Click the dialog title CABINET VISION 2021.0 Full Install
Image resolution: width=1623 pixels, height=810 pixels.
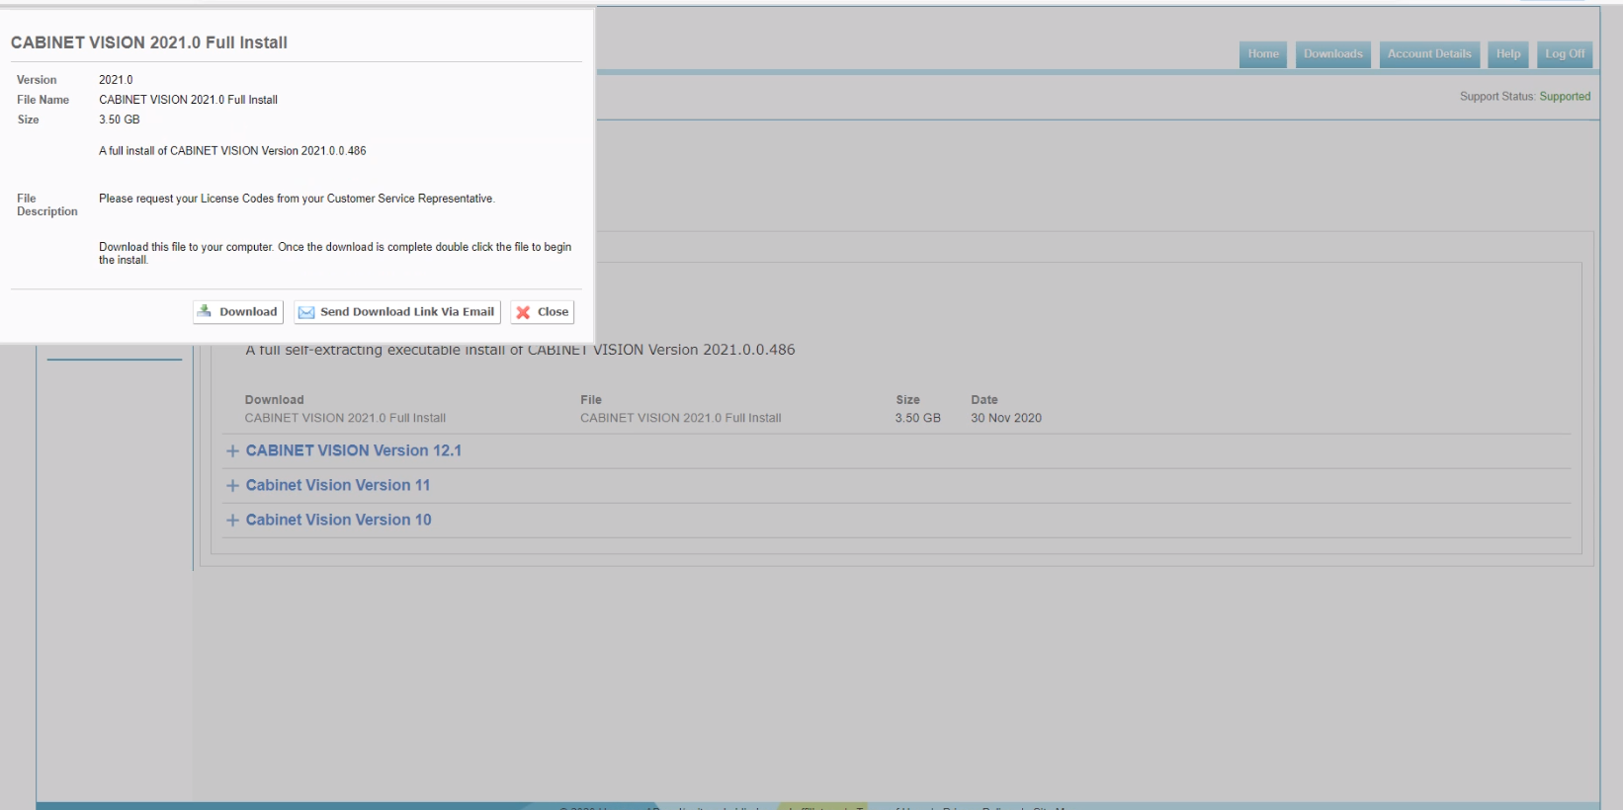click(x=149, y=42)
